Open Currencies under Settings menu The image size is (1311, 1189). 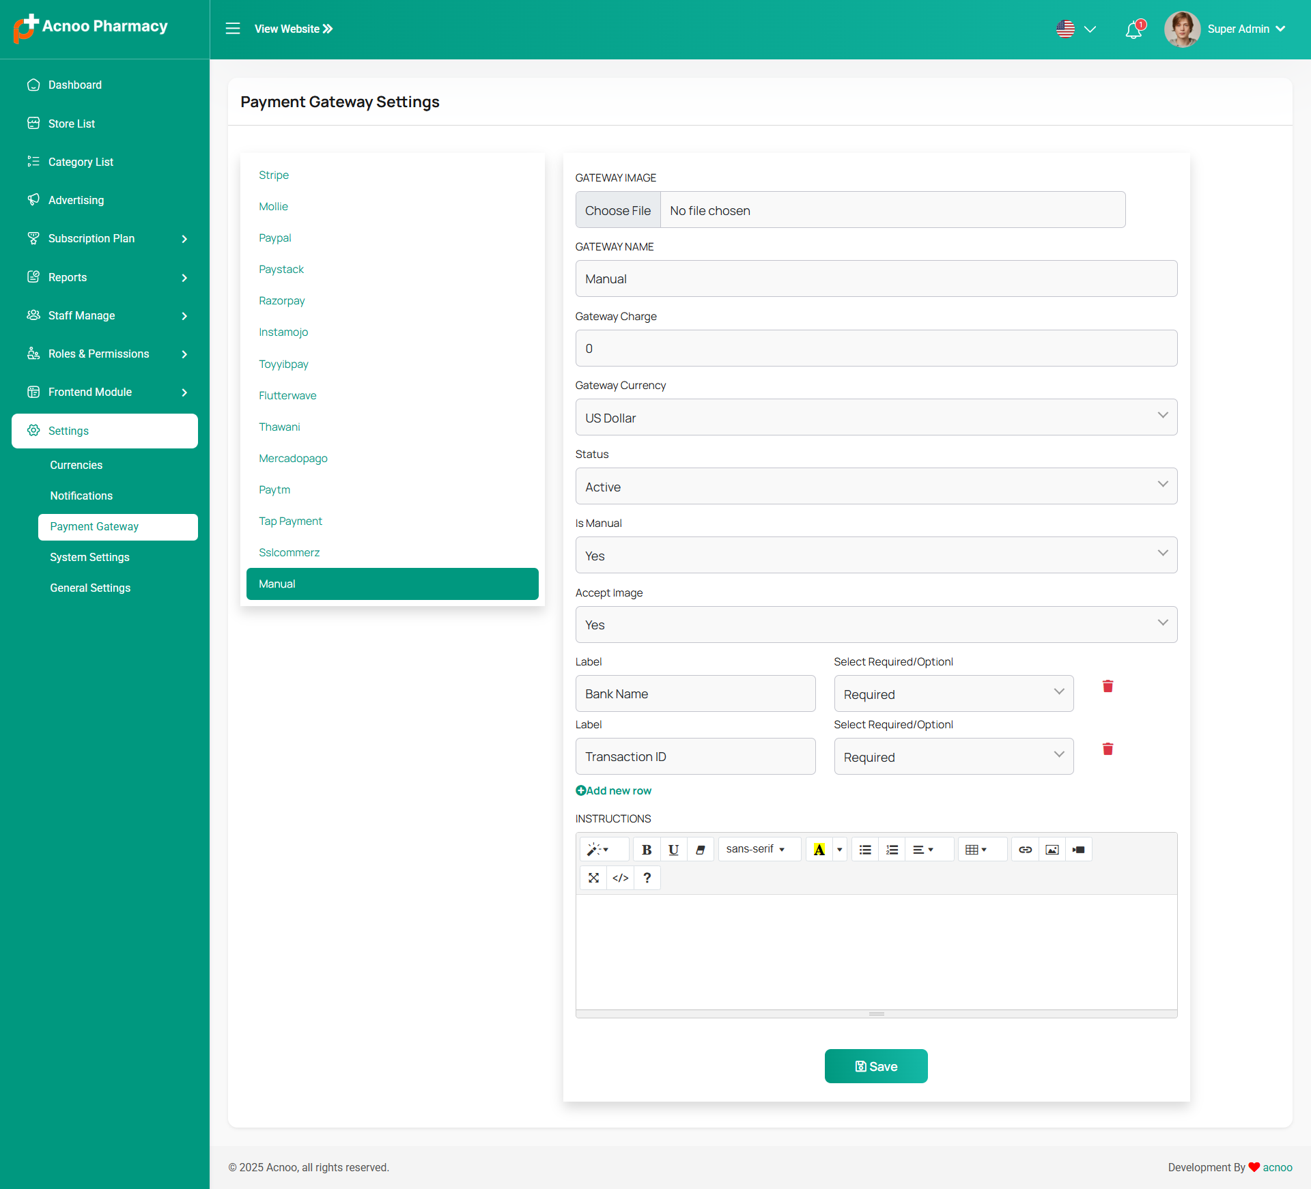tap(76, 465)
